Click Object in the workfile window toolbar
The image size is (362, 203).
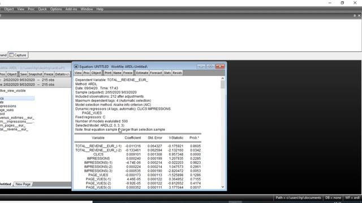[x=12, y=74]
